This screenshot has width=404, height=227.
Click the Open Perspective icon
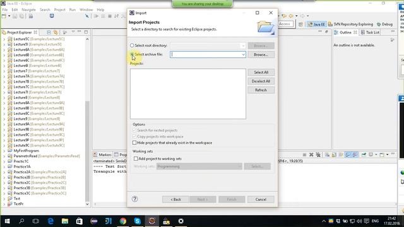[300, 24]
